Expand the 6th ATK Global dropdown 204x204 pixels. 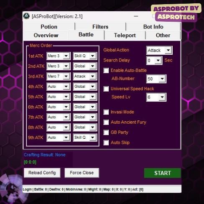coord(85,107)
